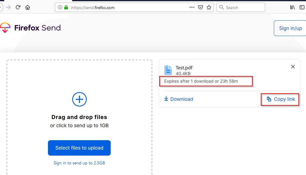Save the page to Pocket
Image resolution: width=306 pixels, height=175 pixels.
(200, 8)
